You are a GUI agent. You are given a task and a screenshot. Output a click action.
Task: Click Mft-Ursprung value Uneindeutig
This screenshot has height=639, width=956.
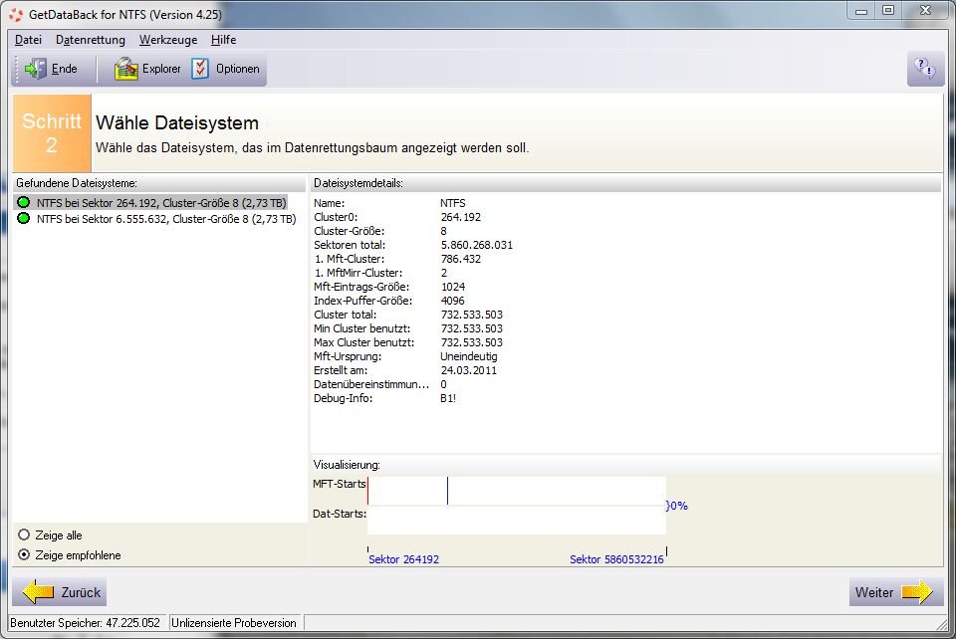click(469, 356)
